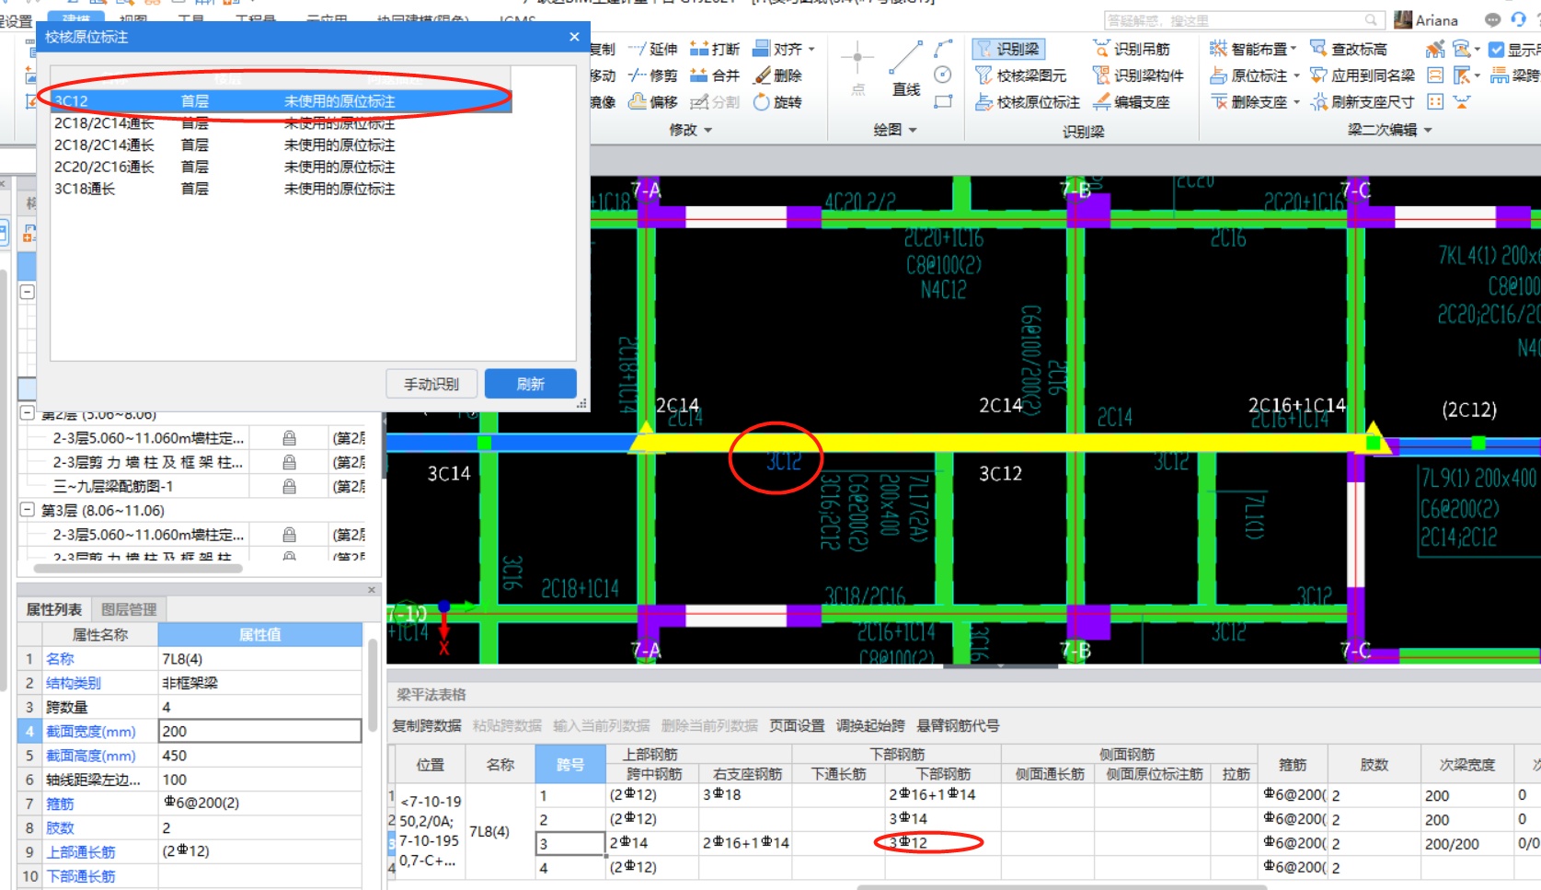
Task: Collapse the 第3层 (8.06~11.06) tree node
Action: click(x=28, y=510)
